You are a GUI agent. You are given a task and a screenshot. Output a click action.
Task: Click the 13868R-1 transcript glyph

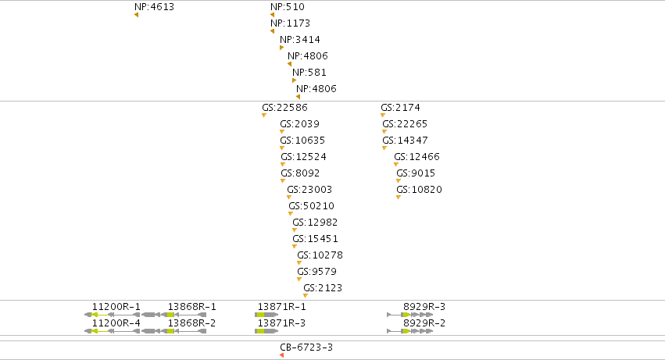174,315
